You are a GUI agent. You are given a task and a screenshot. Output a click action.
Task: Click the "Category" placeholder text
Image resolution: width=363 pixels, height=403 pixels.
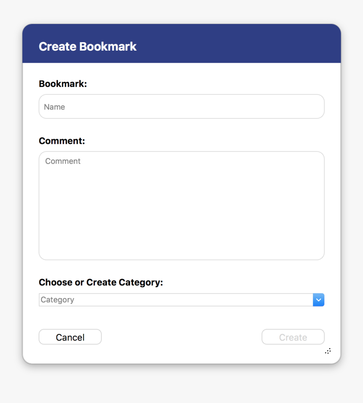pos(57,300)
